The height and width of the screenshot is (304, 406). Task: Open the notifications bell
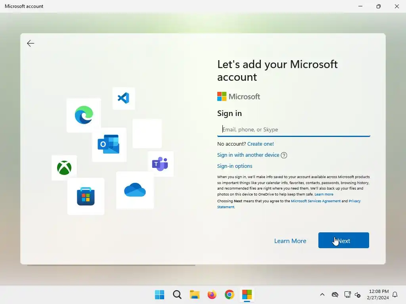[395, 294]
